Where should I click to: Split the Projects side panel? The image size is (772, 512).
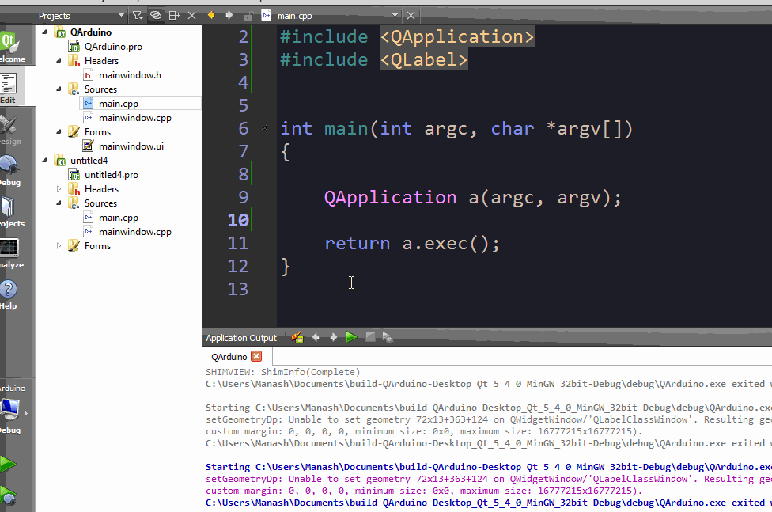click(175, 15)
